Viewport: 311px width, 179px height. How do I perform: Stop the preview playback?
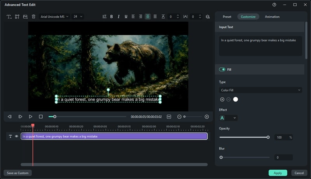point(41,116)
